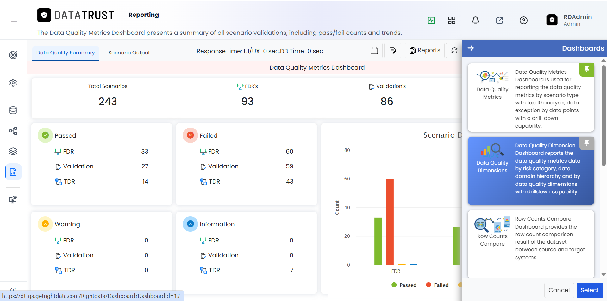Click Passed FDR row value 33
This screenshot has width=607, height=301.
(x=145, y=151)
